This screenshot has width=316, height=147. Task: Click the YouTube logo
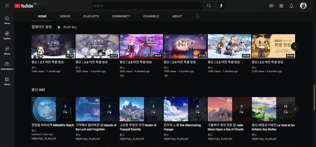(x=24, y=6)
